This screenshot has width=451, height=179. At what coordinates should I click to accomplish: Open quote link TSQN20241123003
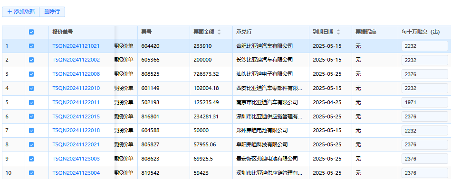76,159
